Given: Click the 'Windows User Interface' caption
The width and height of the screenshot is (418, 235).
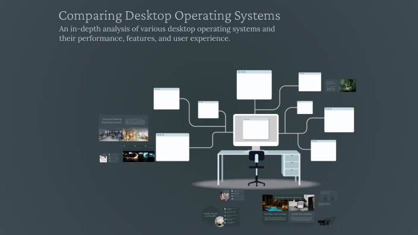Looking at the screenshot, I should coord(275,214).
